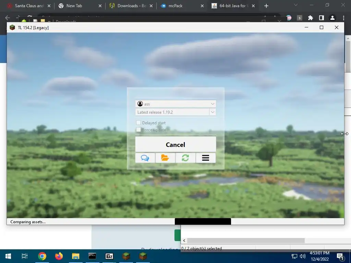
Task: Click the green refresh arrows button
Action: click(185, 158)
